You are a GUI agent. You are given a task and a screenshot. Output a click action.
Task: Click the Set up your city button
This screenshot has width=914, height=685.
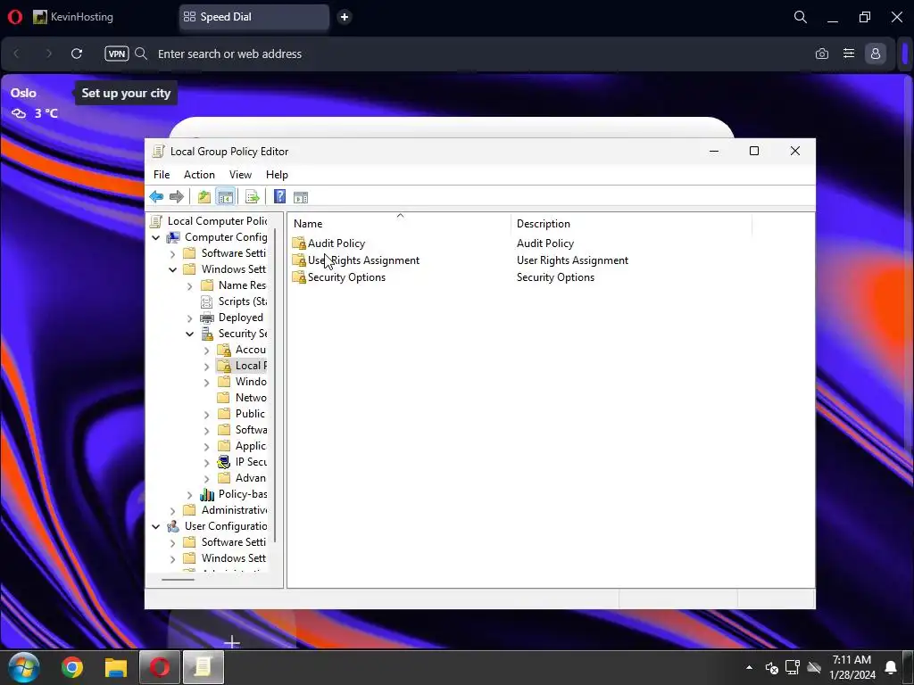click(126, 93)
